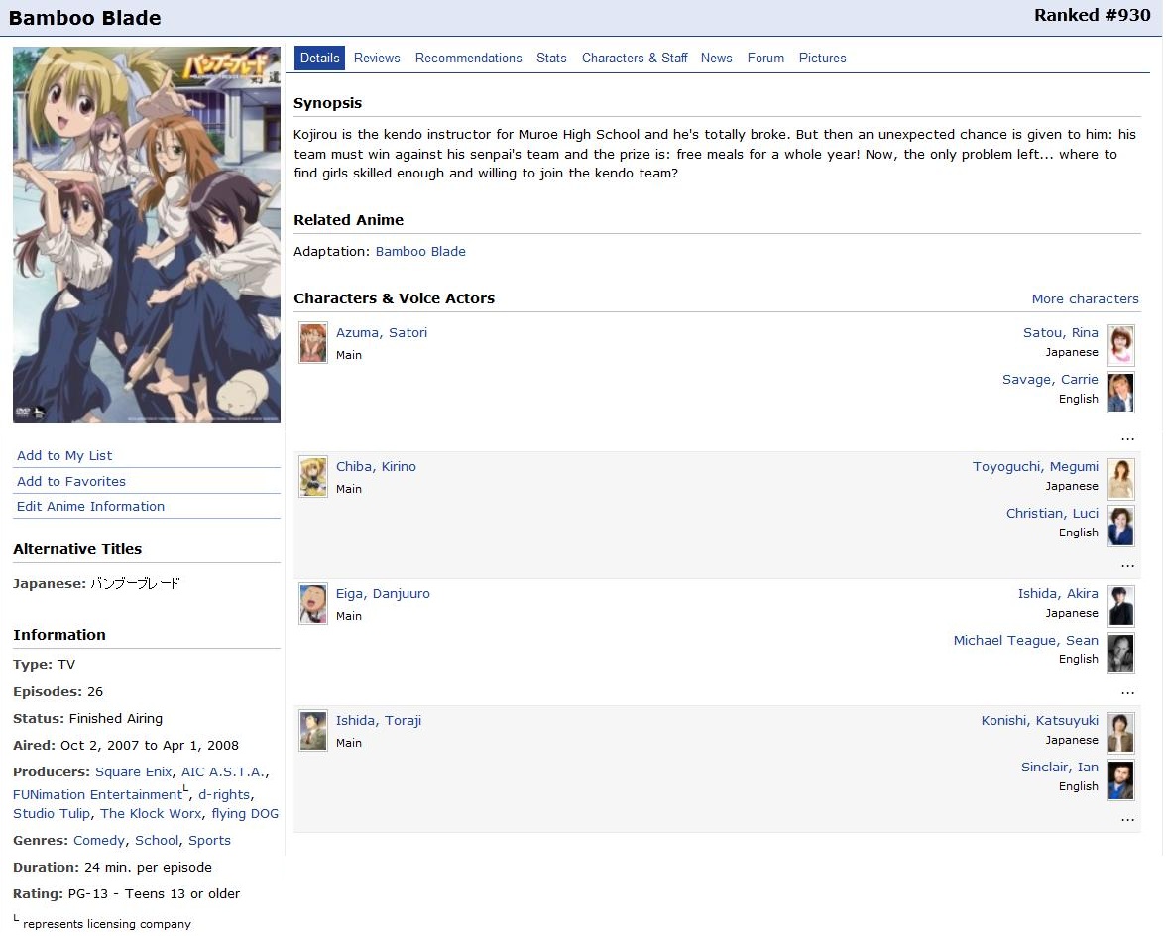Screen dimensions: 1166x945
Task: Open Eiga, Danjuuro character page
Action: 383,593
